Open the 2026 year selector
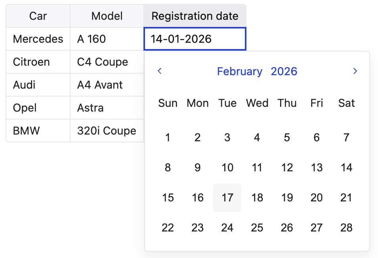 tap(284, 72)
